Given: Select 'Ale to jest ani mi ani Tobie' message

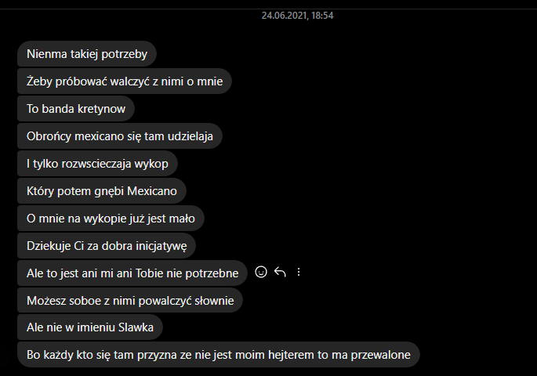Looking at the screenshot, I should tap(132, 273).
